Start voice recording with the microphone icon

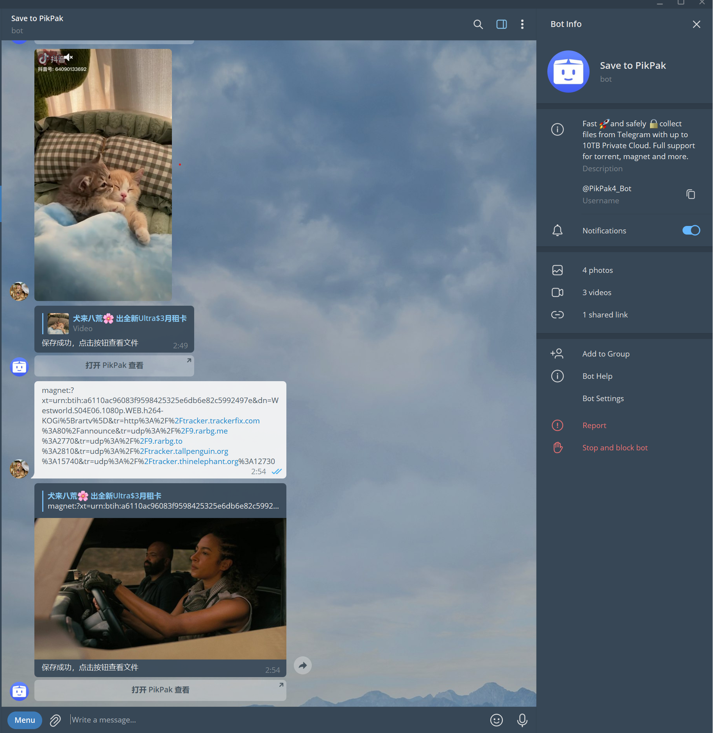(522, 720)
